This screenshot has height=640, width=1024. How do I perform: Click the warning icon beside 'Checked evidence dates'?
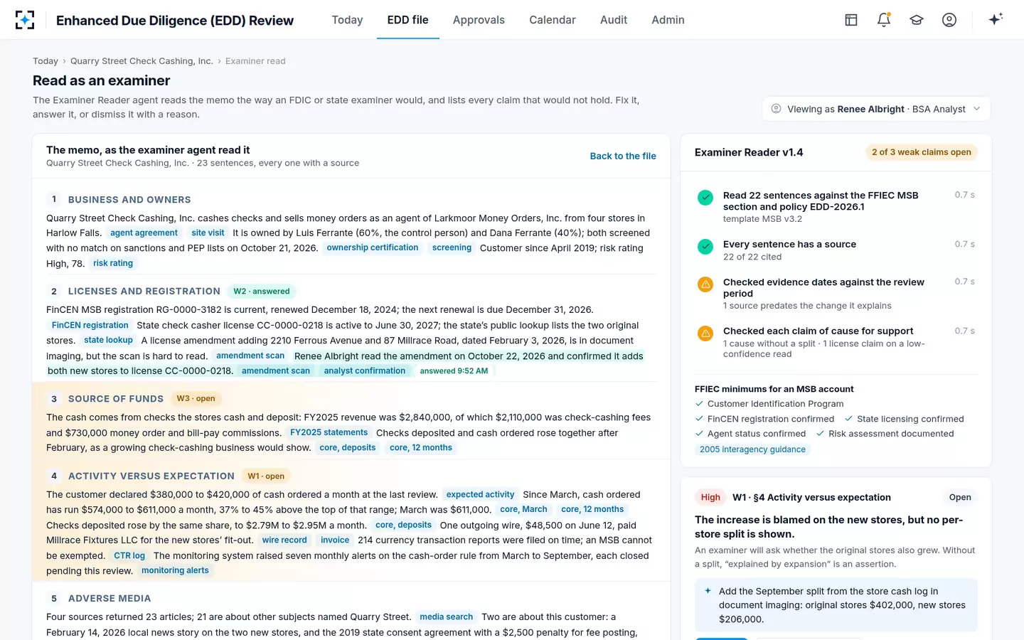(705, 284)
